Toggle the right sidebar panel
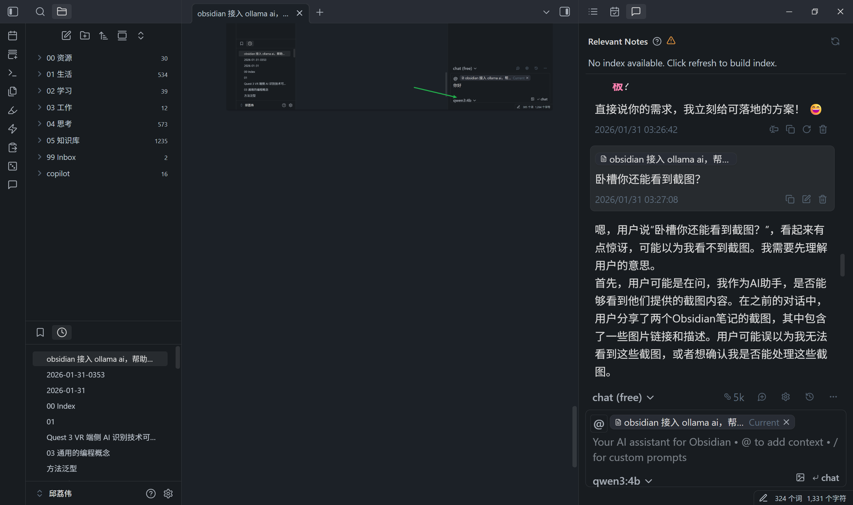Image resolution: width=853 pixels, height=505 pixels. pos(564,12)
